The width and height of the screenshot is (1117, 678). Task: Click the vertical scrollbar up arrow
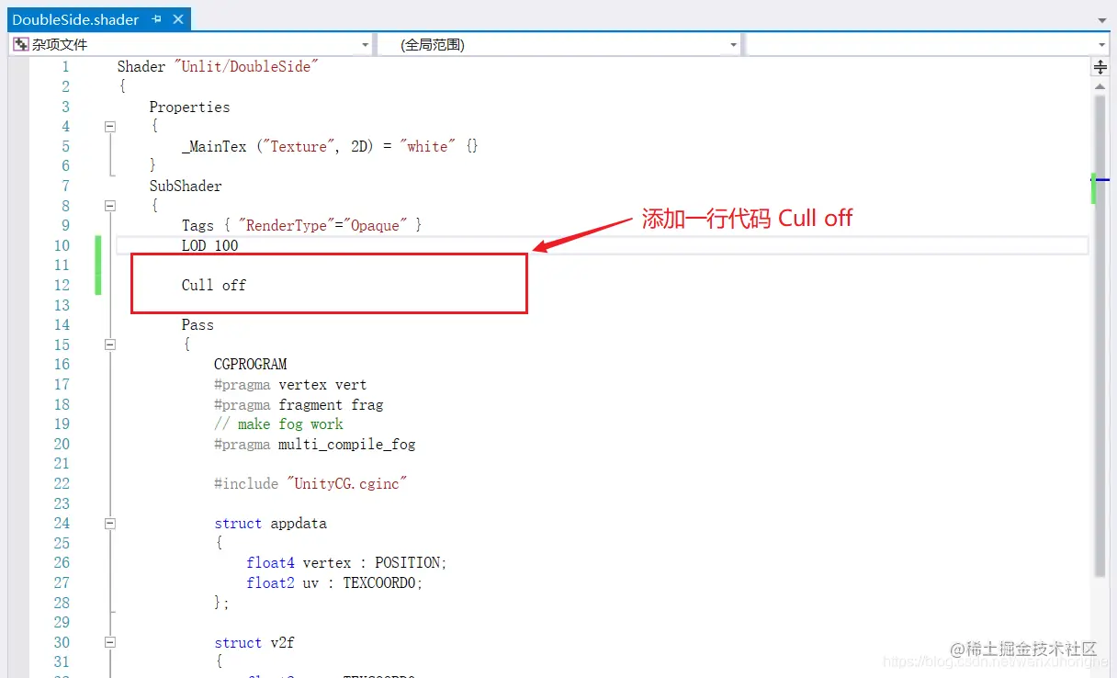click(1100, 85)
